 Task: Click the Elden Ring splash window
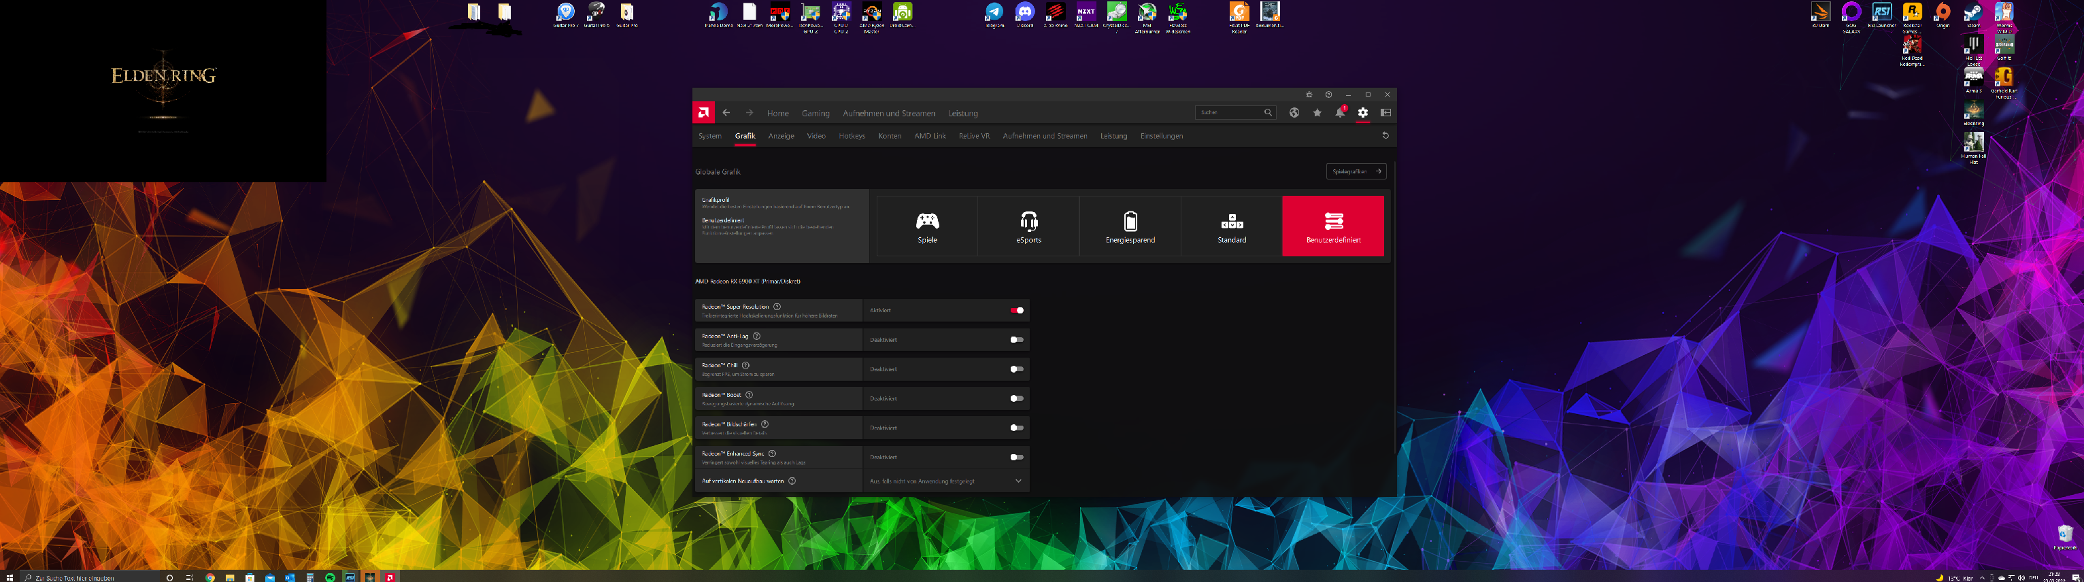pos(163,90)
